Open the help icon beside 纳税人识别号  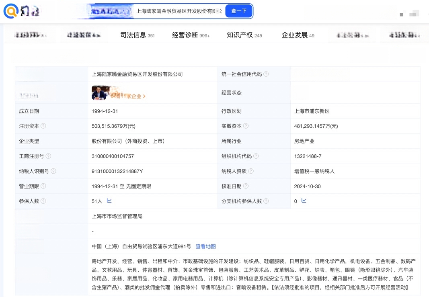click(x=53, y=171)
